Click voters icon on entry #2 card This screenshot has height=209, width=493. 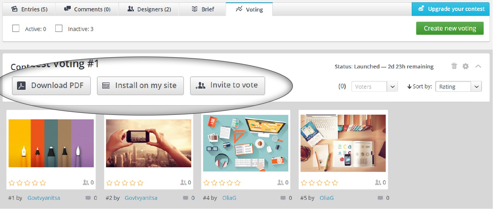[x=183, y=182]
